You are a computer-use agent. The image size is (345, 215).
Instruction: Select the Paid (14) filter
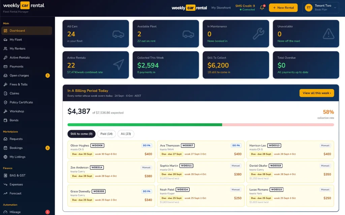[106, 134]
